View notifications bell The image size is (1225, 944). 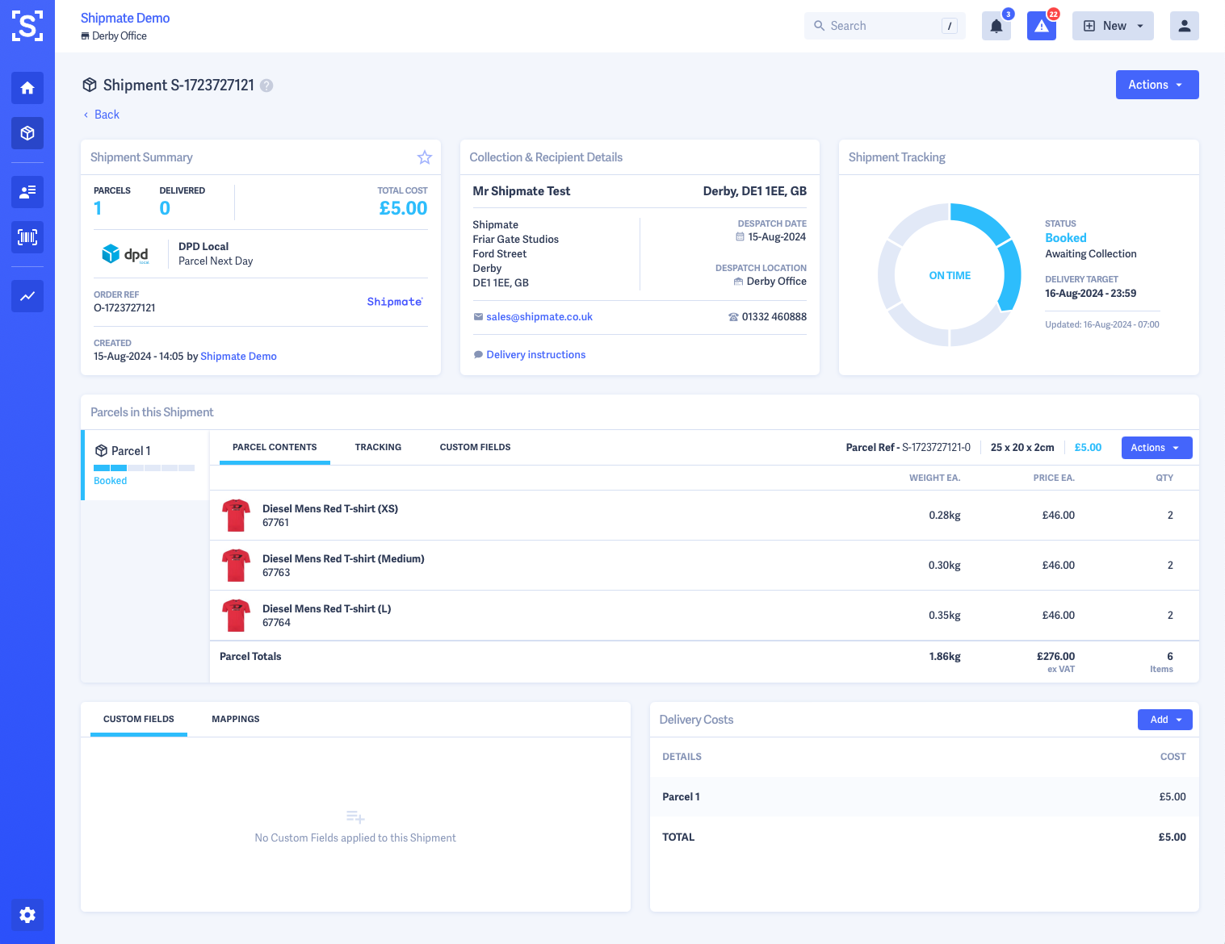996,26
